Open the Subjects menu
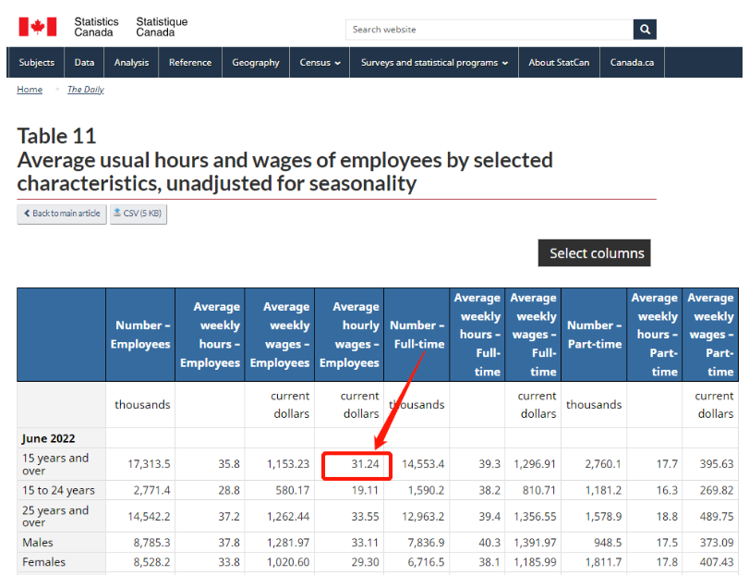 click(x=37, y=63)
